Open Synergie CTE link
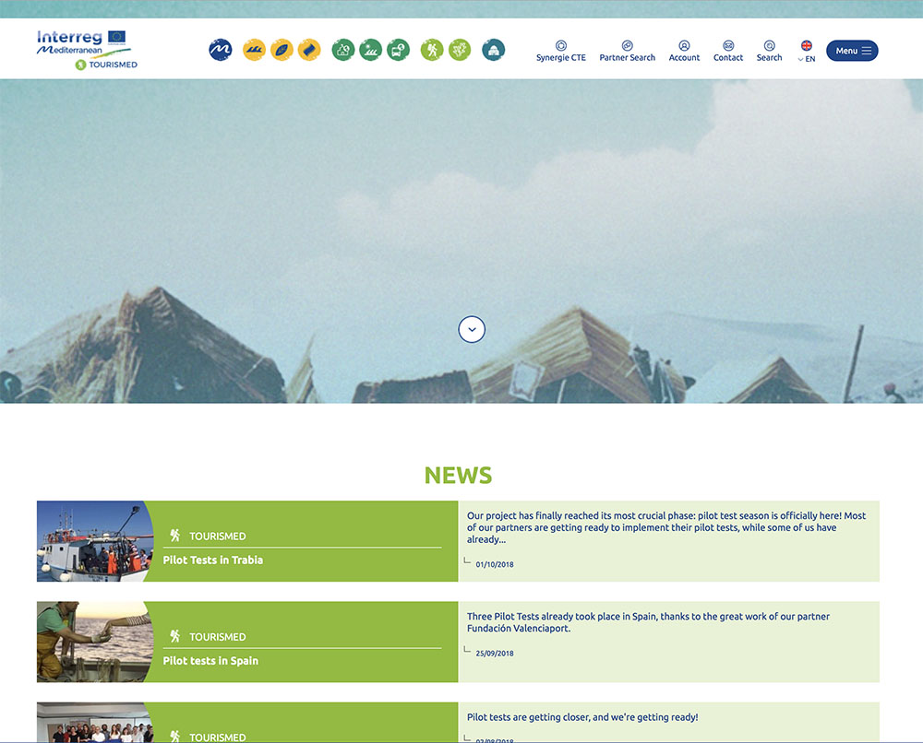The height and width of the screenshot is (743, 923). [x=561, y=51]
